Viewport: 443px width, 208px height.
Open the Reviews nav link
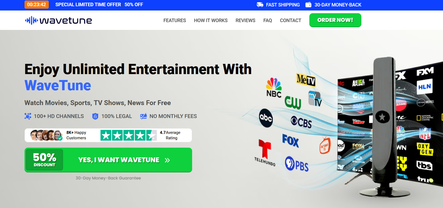pyautogui.click(x=245, y=20)
